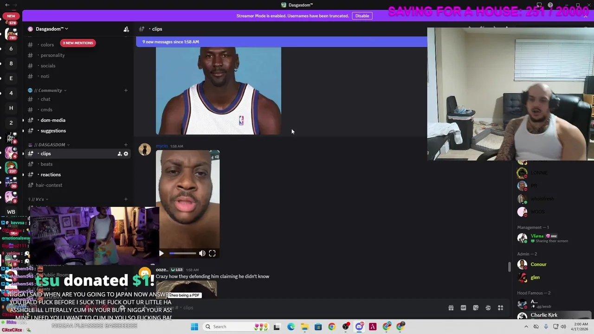Open ooze's username in chat
This screenshot has height=334, width=594.
(x=162, y=270)
